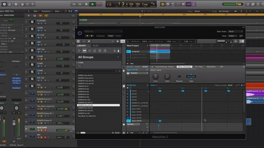Image resolution: width=264 pixels, height=148 pixels.
Task: Click the Maschine search magnifier icon
Action: pos(89,41)
